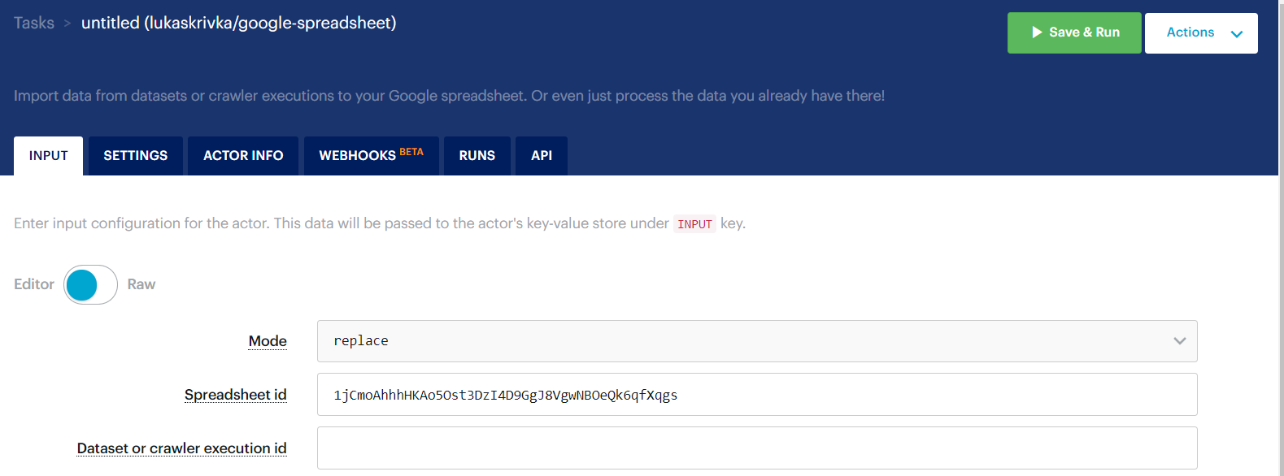The height and width of the screenshot is (476, 1284).
Task: Click the play icon on Save & Run
Action: pyautogui.click(x=1037, y=32)
